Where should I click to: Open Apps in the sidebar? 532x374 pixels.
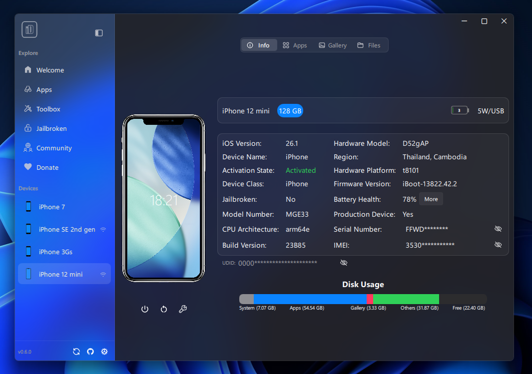64,89
